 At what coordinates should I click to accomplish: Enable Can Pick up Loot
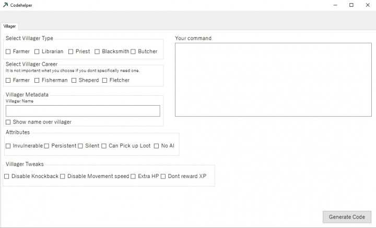coord(104,146)
